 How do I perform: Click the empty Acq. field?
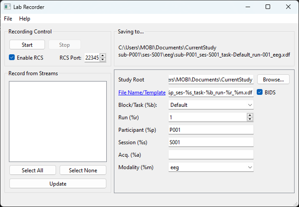pyautogui.click(x=211, y=155)
